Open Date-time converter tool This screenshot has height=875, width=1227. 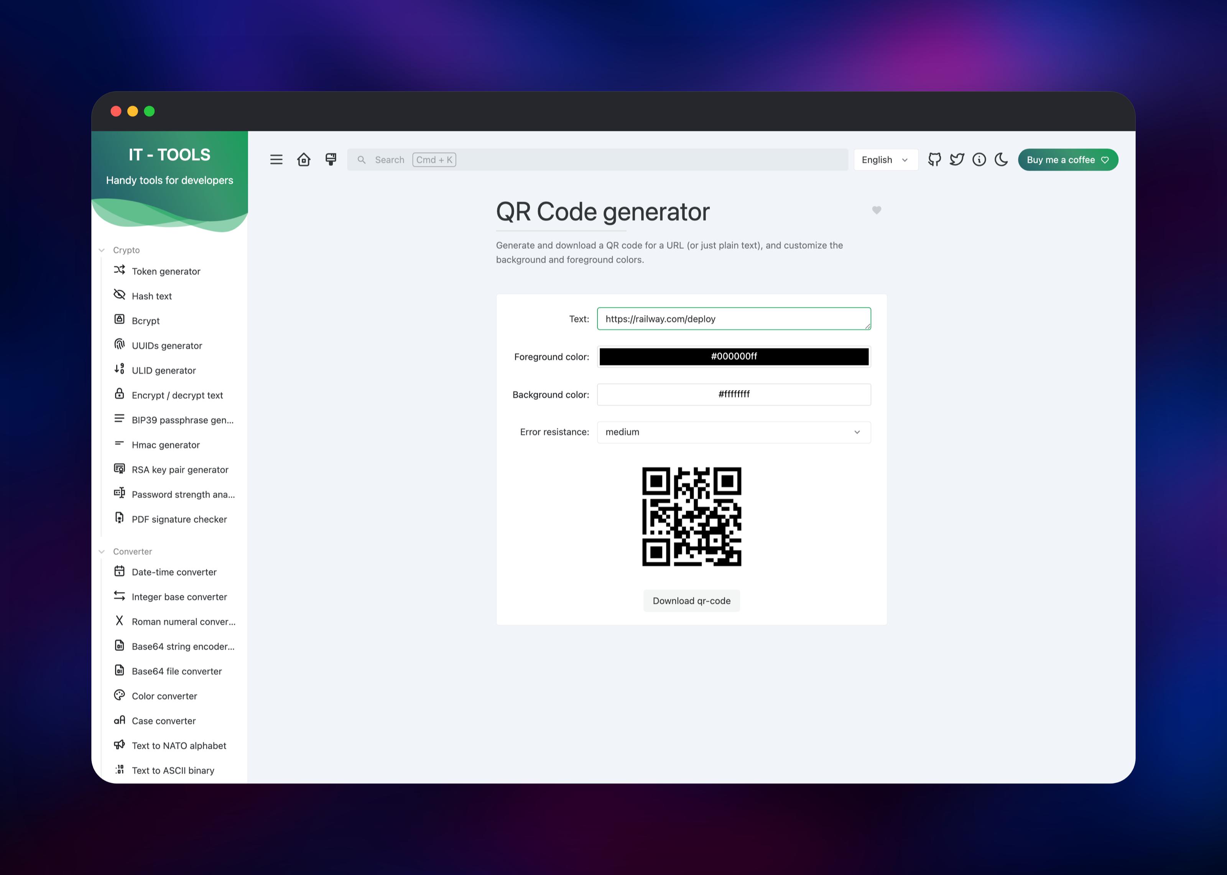(x=174, y=572)
